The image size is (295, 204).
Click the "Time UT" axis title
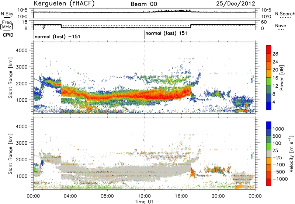click(x=144, y=201)
